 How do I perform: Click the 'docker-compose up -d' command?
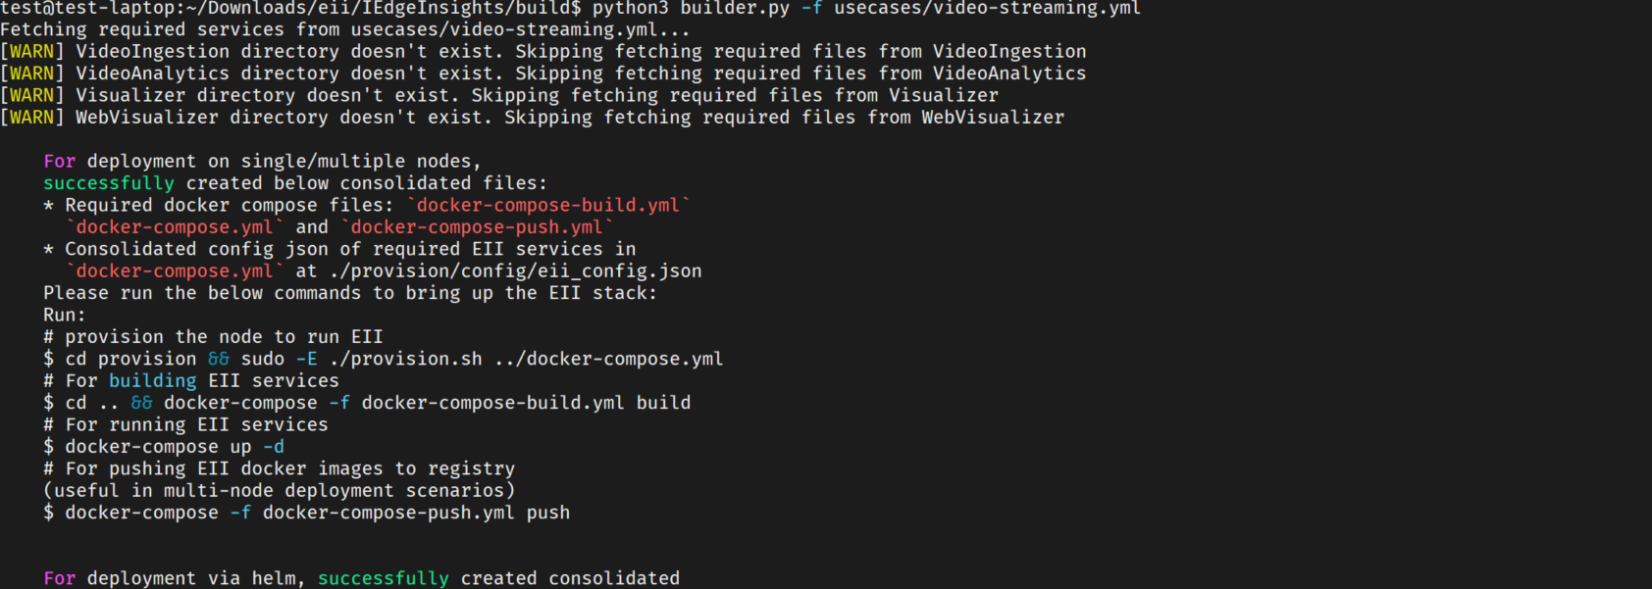tap(164, 447)
